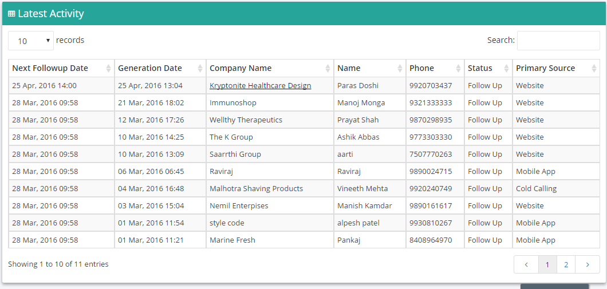This screenshot has width=607, height=289.
Task: Sort by Next Followup Date arrows
Action: tap(108, 69)
